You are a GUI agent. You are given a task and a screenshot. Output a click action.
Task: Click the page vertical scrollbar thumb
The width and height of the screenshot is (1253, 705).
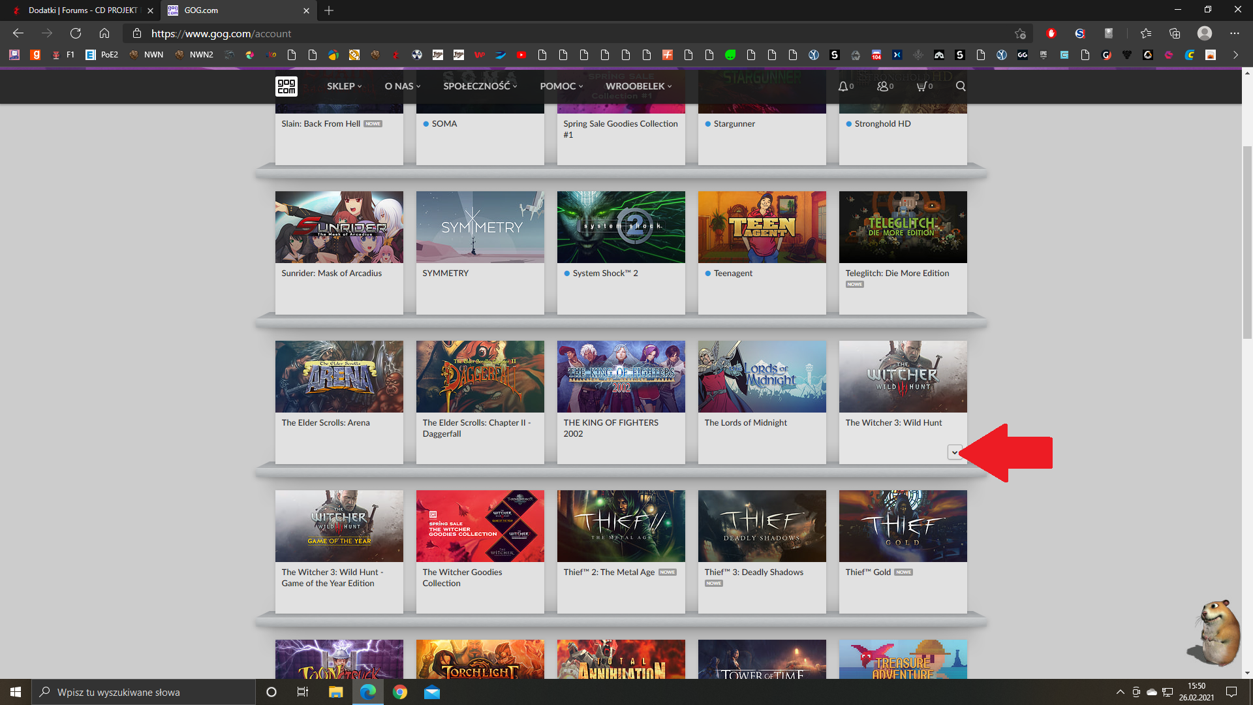[1247, 242]
